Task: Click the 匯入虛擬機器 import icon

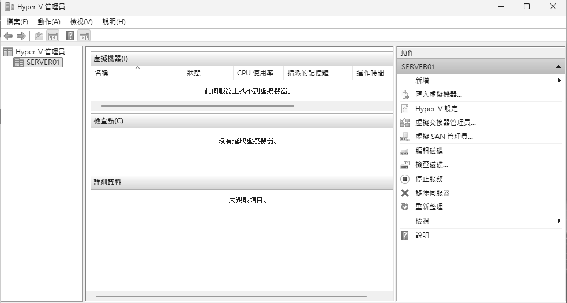Action: (405, 94)
